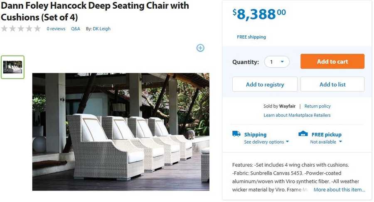Expand See delivery options dropdown
The width and height of the screenshot is (374, 202).
(266, 142)
